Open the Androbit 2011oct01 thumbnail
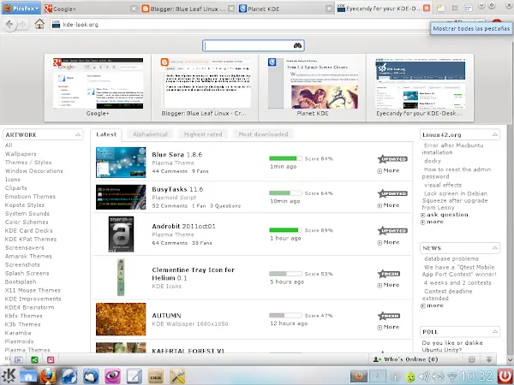Viewport: 514px width, 385px height. [121, 234]
